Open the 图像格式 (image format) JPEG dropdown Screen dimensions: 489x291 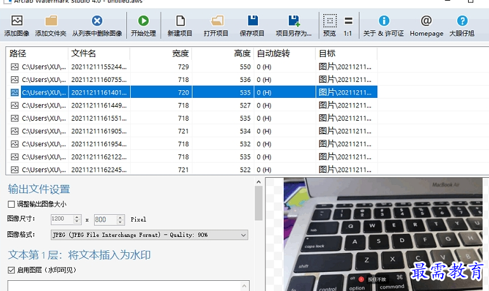point(149,235)
